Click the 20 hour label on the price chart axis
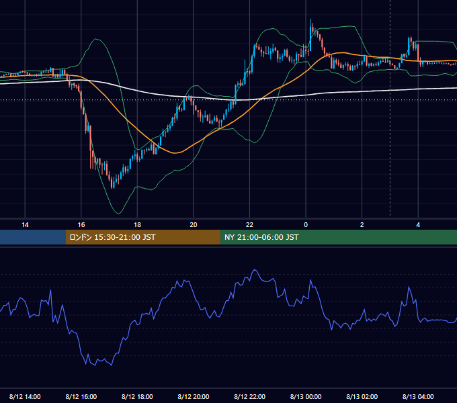The width and height of the screenshot is (457, 403). click(x=194, y=225)
